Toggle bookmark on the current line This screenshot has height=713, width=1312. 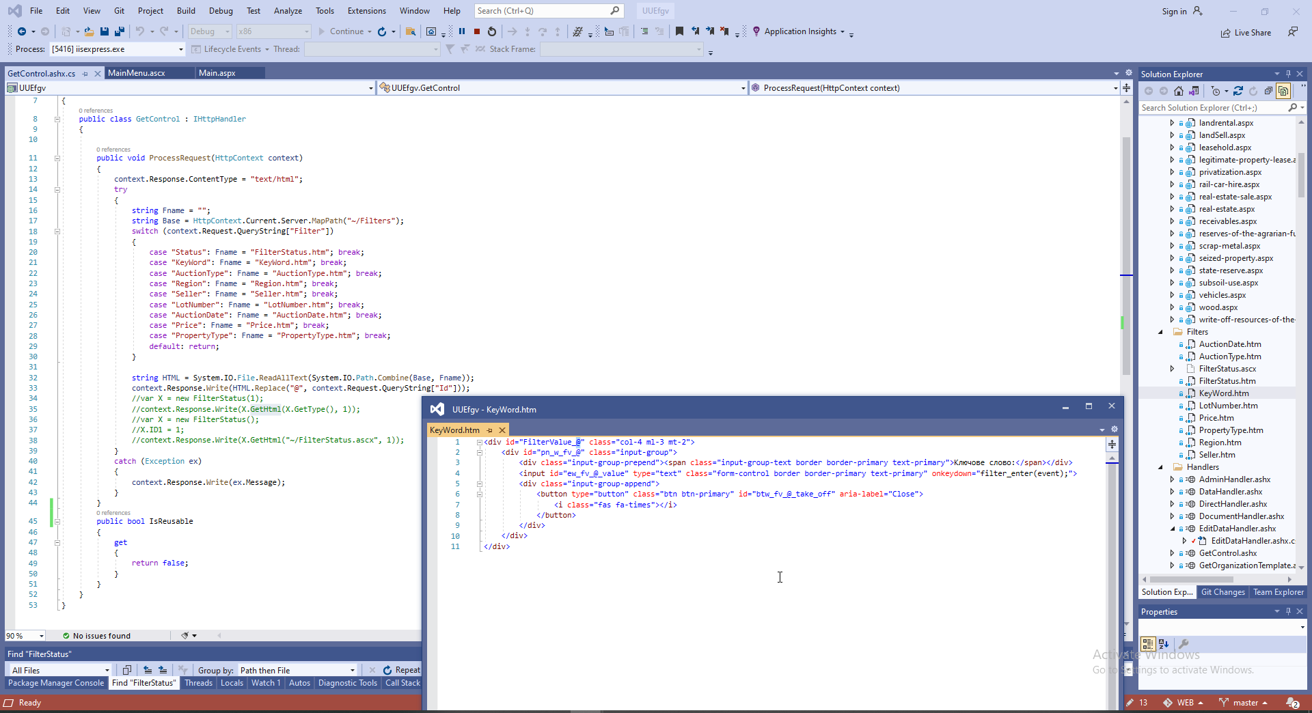679,31
